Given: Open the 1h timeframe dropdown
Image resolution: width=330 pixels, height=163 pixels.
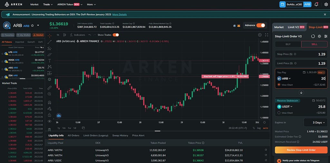Looking at the screenshot, I should coord(58,35).
